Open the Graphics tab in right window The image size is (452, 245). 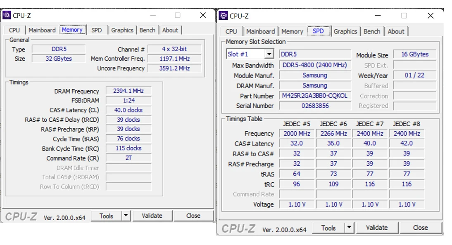pos(346,31)
